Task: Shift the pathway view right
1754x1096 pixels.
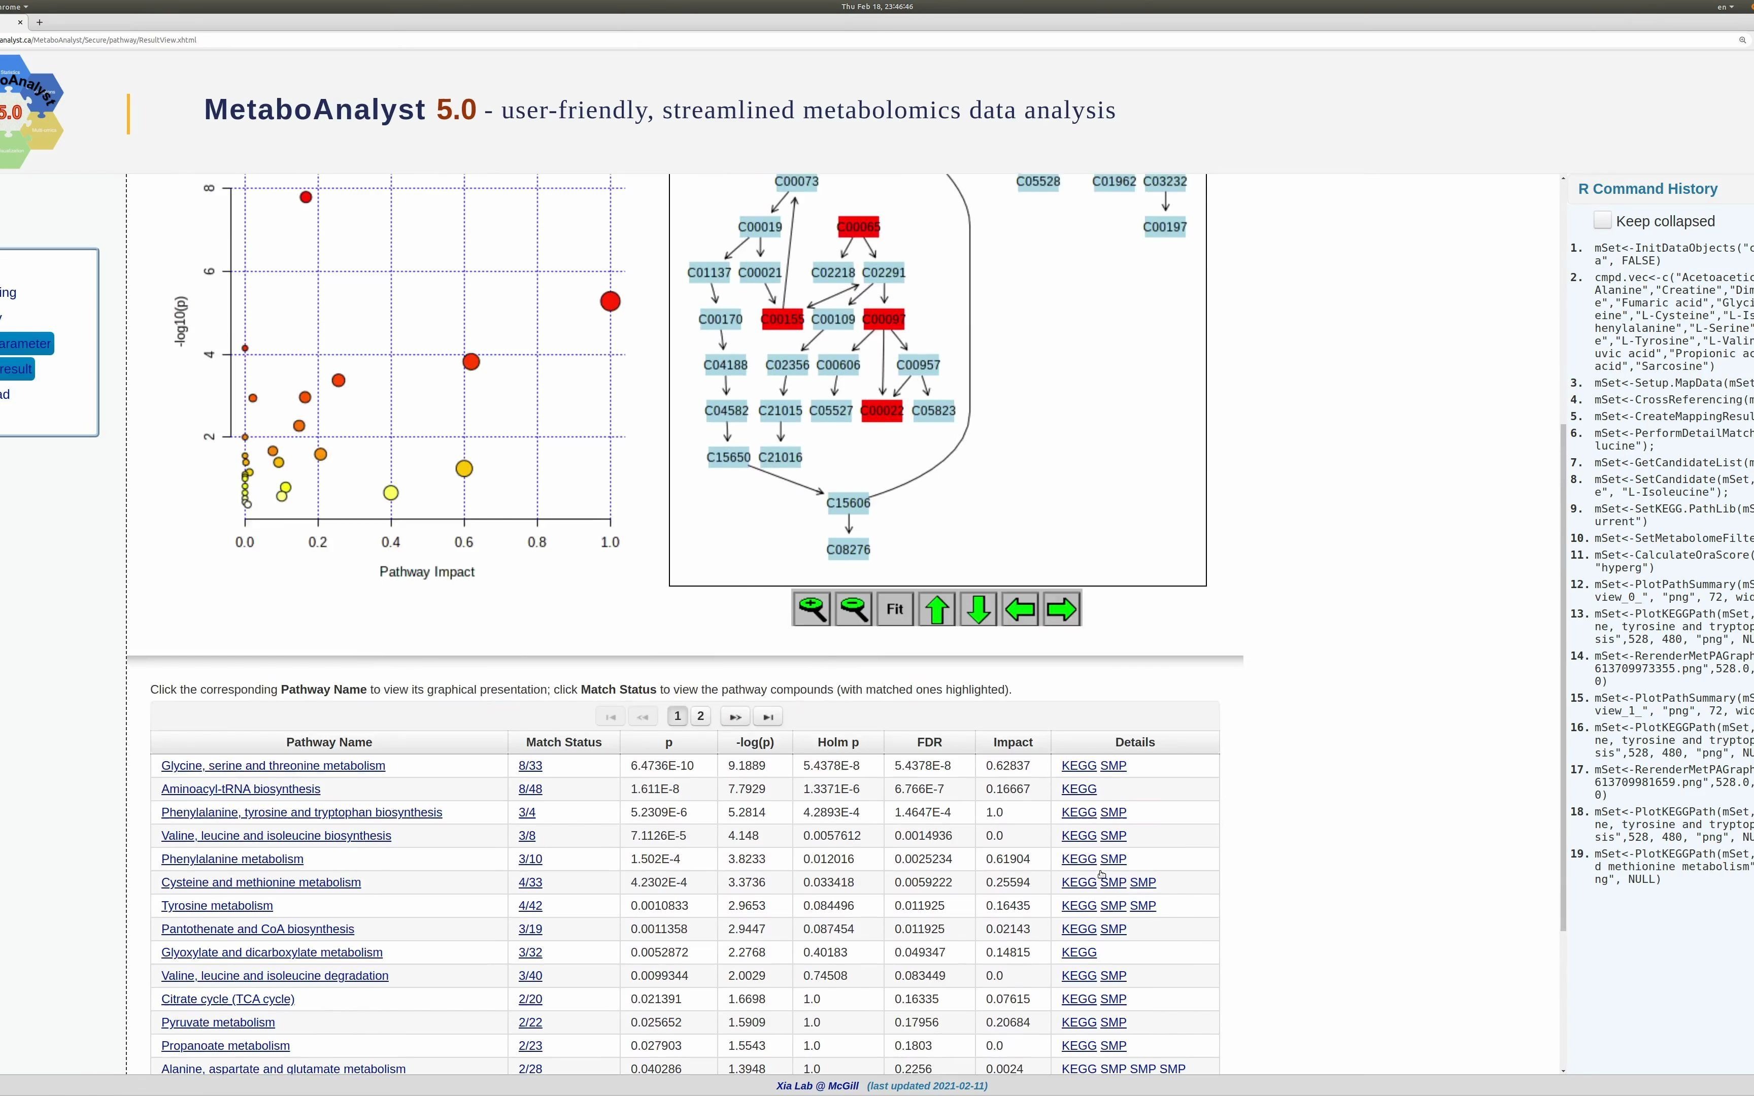Action: (x=1060, y=608)
